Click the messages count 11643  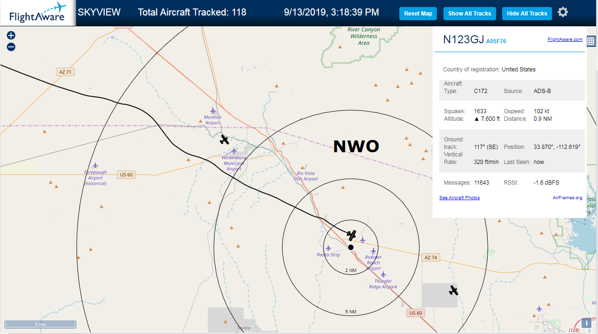point(482,183)
